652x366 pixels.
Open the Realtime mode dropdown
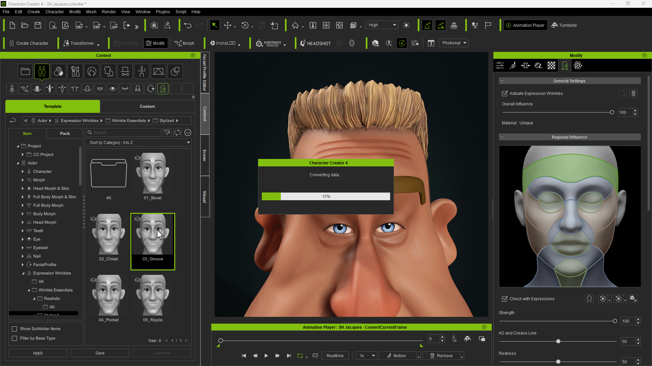pos(335,356)
